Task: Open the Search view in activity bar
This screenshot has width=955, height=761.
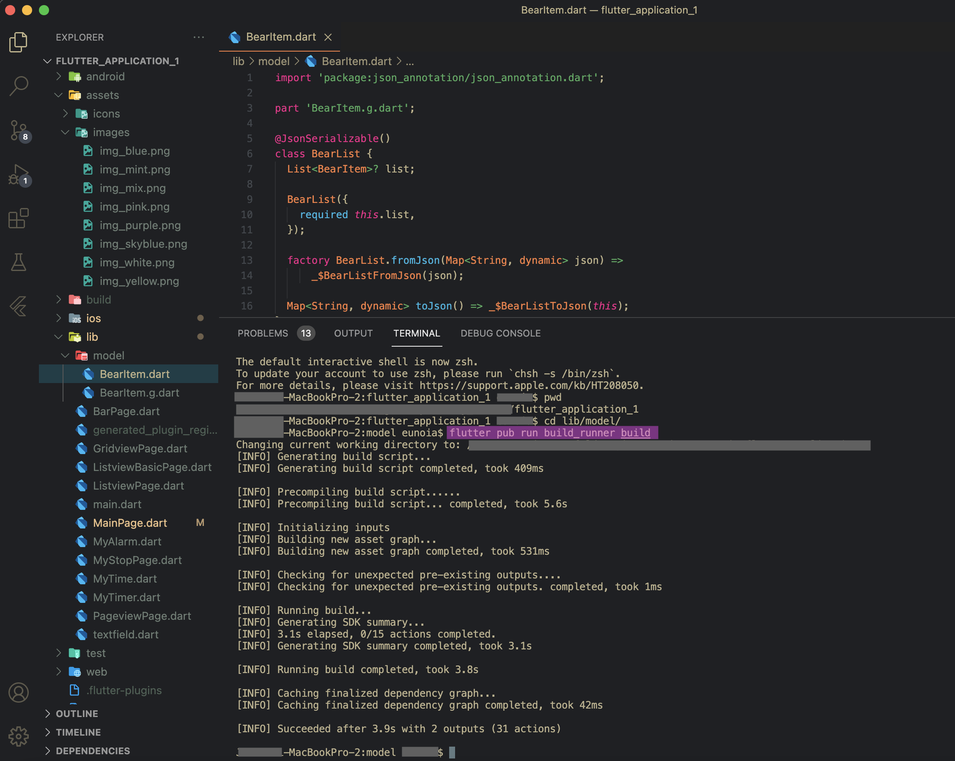Action: 19,85
